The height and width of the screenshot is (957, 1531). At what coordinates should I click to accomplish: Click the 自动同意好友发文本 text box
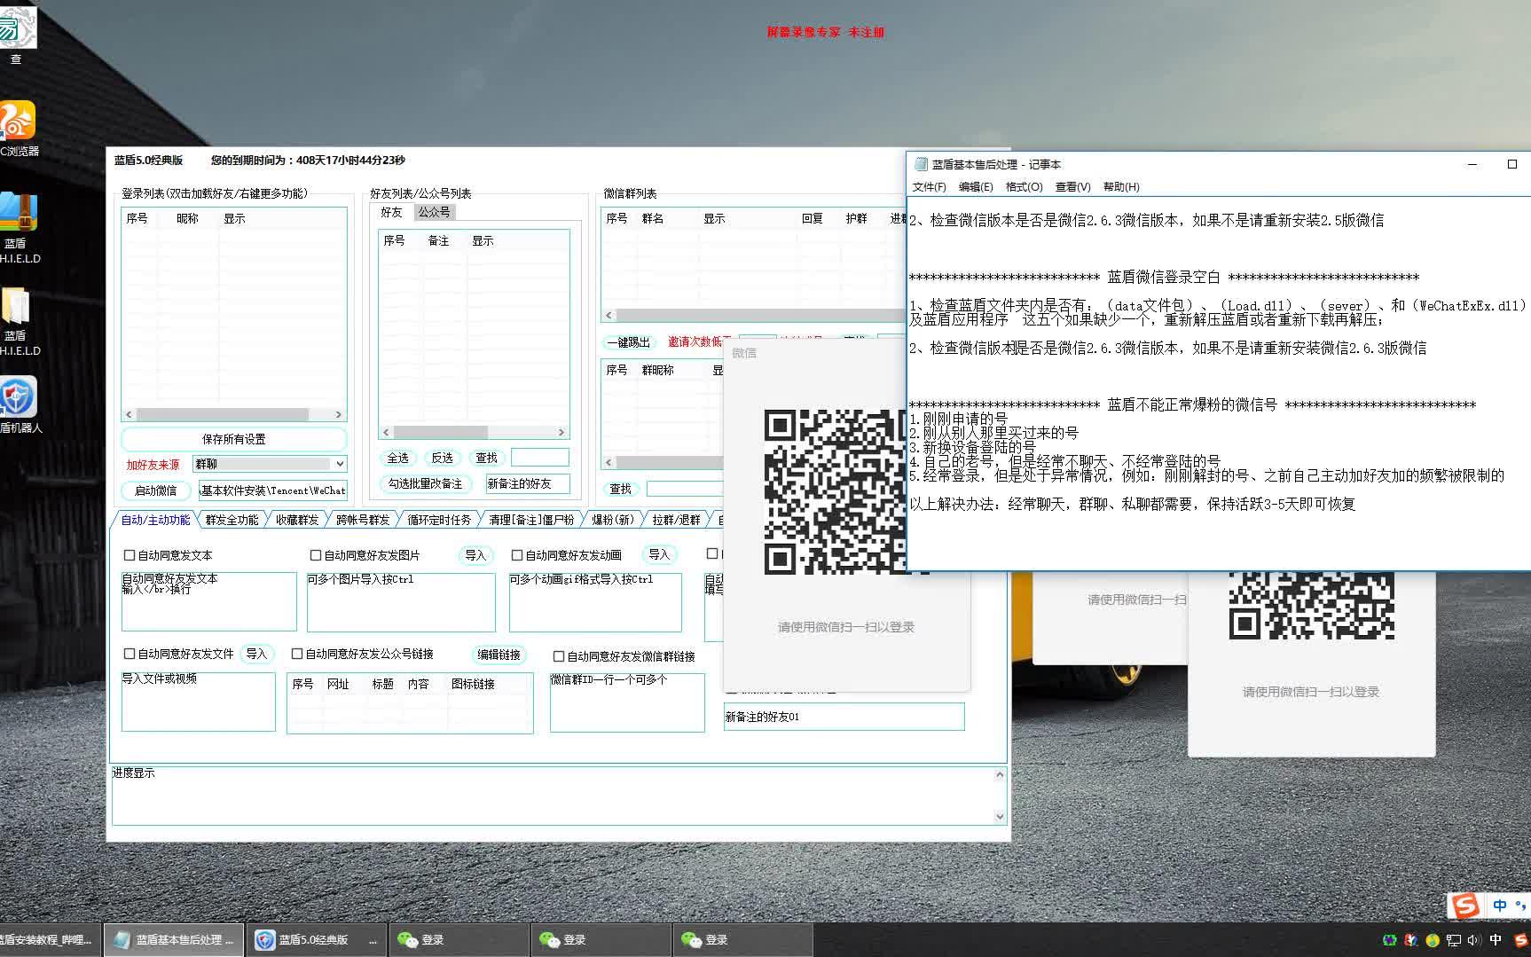point(209,601)
